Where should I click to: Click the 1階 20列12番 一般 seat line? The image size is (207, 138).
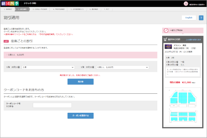click(x=175, y=62)
